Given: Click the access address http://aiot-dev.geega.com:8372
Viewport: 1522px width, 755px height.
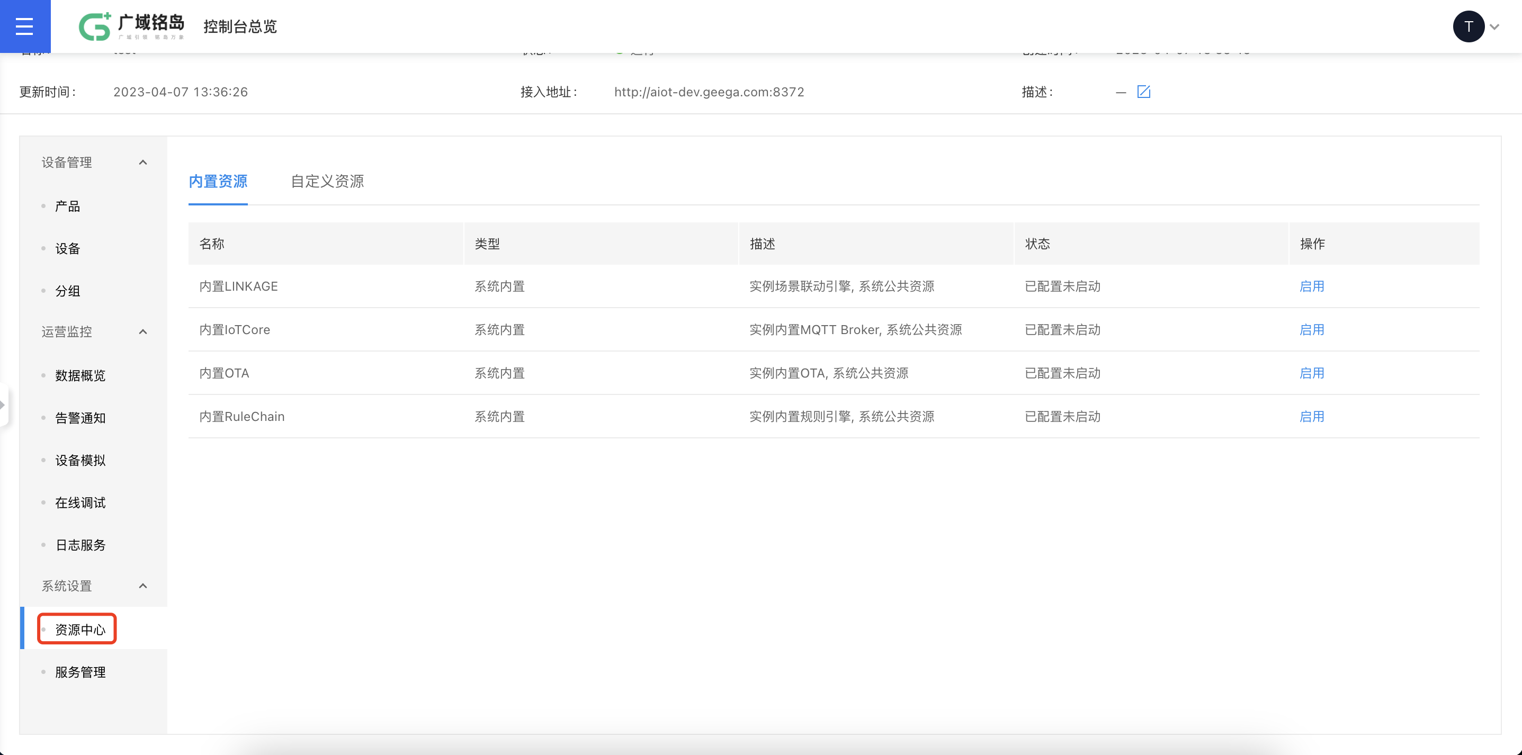Looking at the screenshot, I should coord(709,92).
